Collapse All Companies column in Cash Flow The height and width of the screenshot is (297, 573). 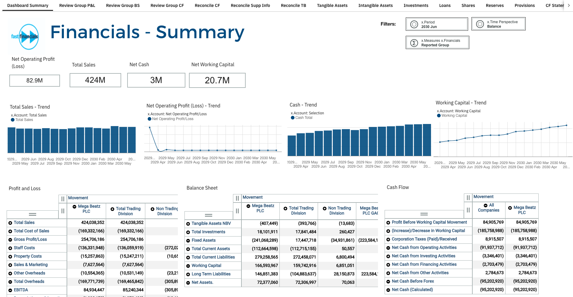click(486, 205)
